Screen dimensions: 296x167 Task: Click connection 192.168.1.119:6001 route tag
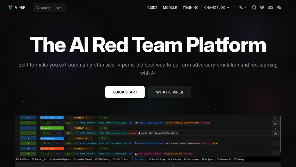(101, 154)
